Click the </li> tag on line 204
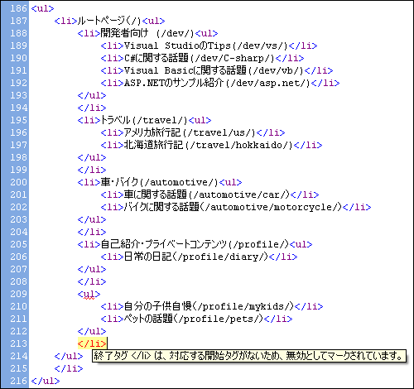The width and height of the screenshot is (414, 389). (x=92, y=232)
